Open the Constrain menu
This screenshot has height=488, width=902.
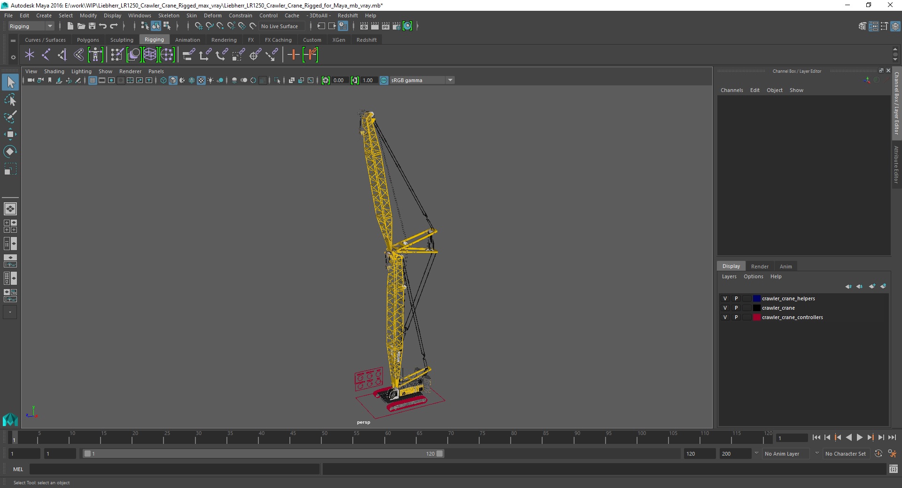click(x=240, y=15)
